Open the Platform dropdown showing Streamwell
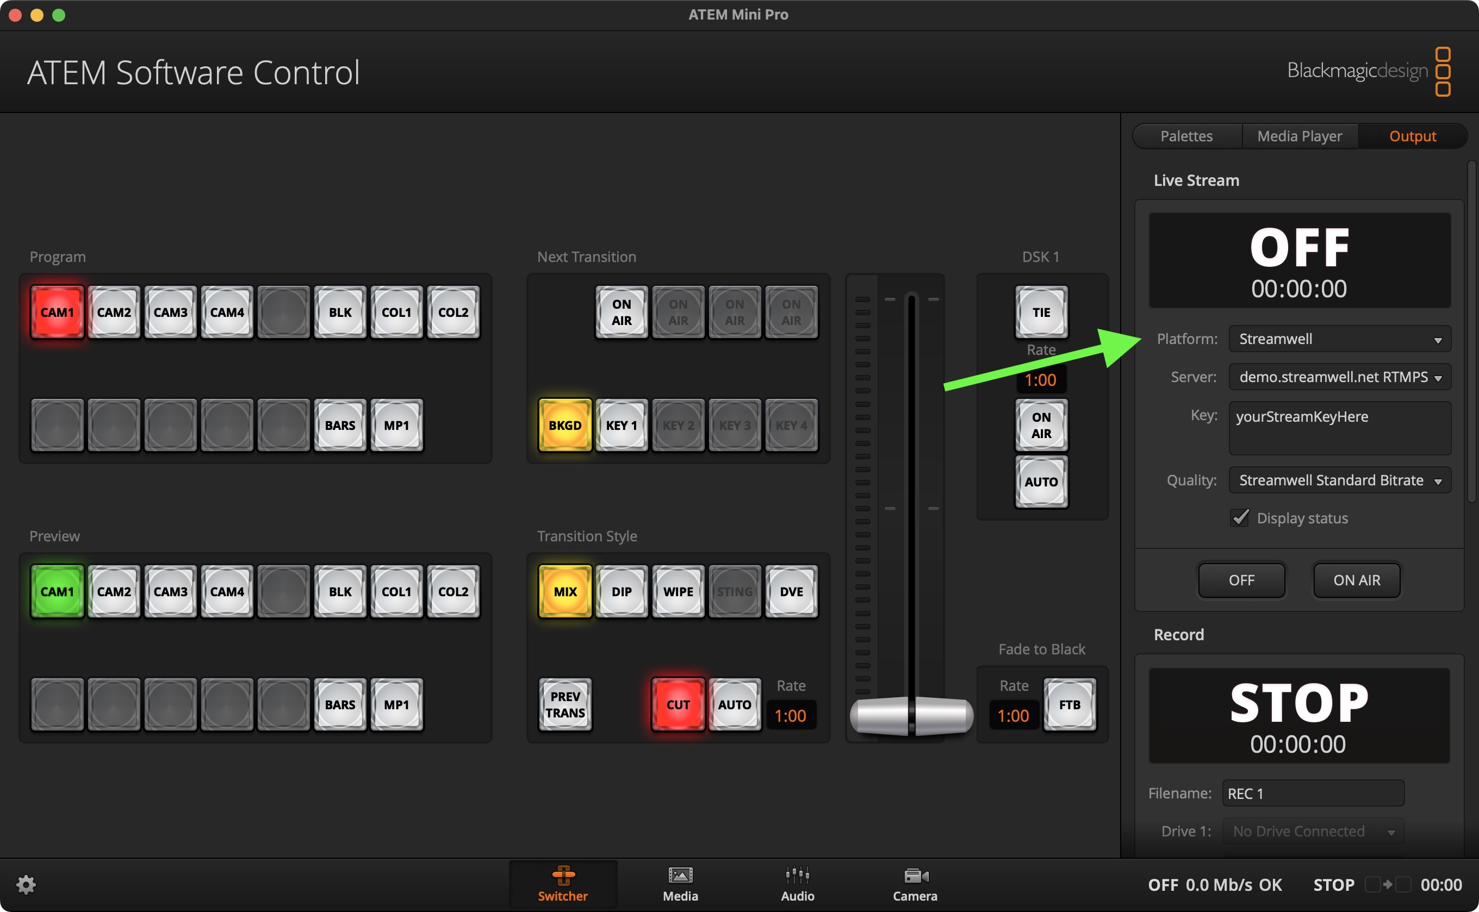Viewport: 1479px width, 912px height. pos(1340,339)
